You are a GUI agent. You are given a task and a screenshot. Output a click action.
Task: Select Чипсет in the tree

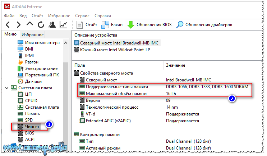29,127
